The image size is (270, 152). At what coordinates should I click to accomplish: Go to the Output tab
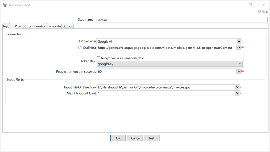pos(67,26)
